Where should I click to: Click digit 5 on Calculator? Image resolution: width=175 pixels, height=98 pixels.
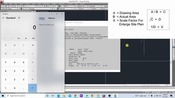point(14,71)
